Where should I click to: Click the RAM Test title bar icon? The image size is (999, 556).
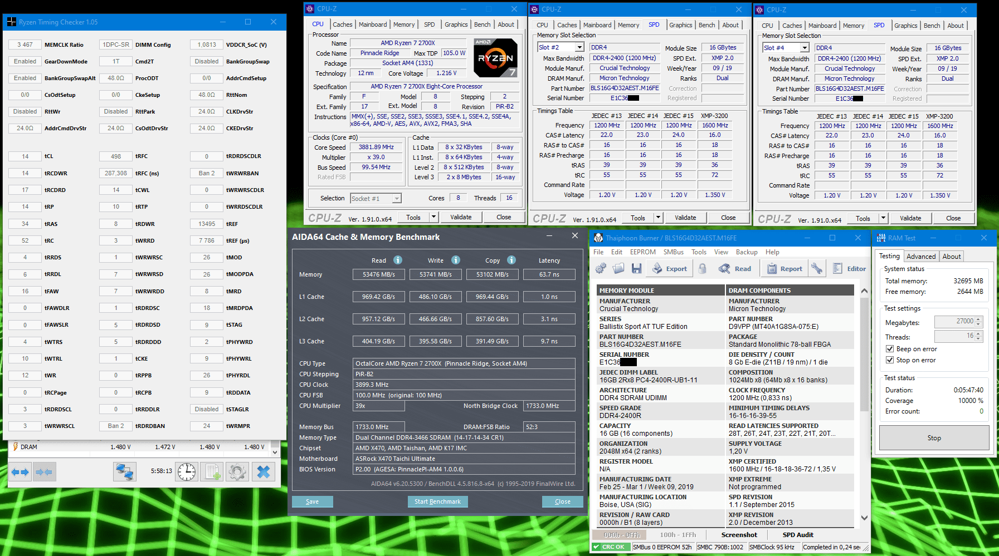[x=881, y=238]
